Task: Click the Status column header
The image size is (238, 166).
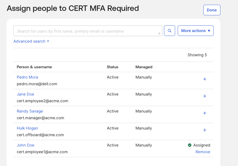Action: (113, 67)
